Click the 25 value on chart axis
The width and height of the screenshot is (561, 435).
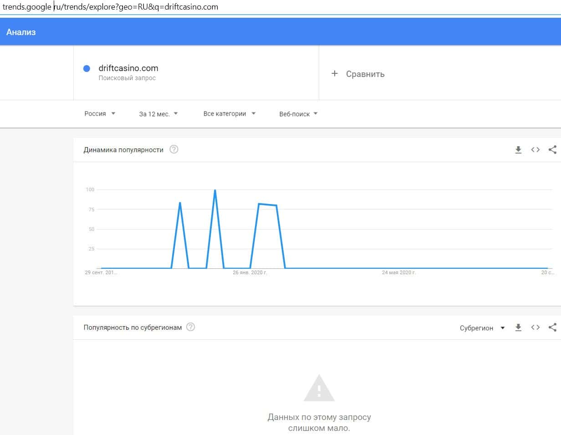(91, 249)
